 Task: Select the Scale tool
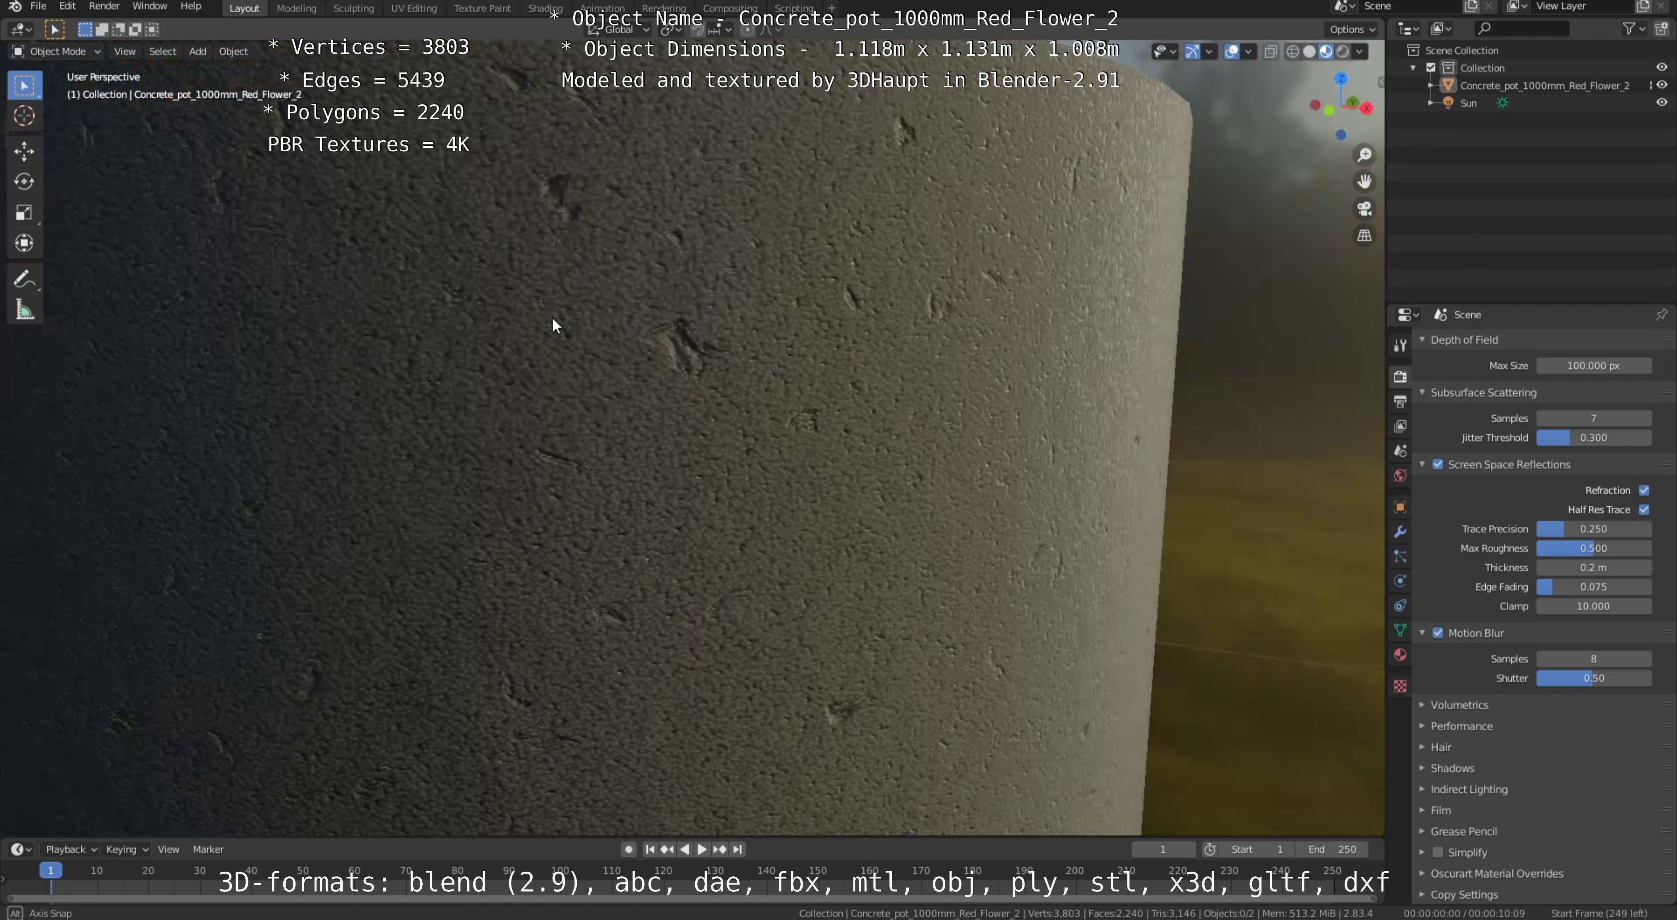24,213
